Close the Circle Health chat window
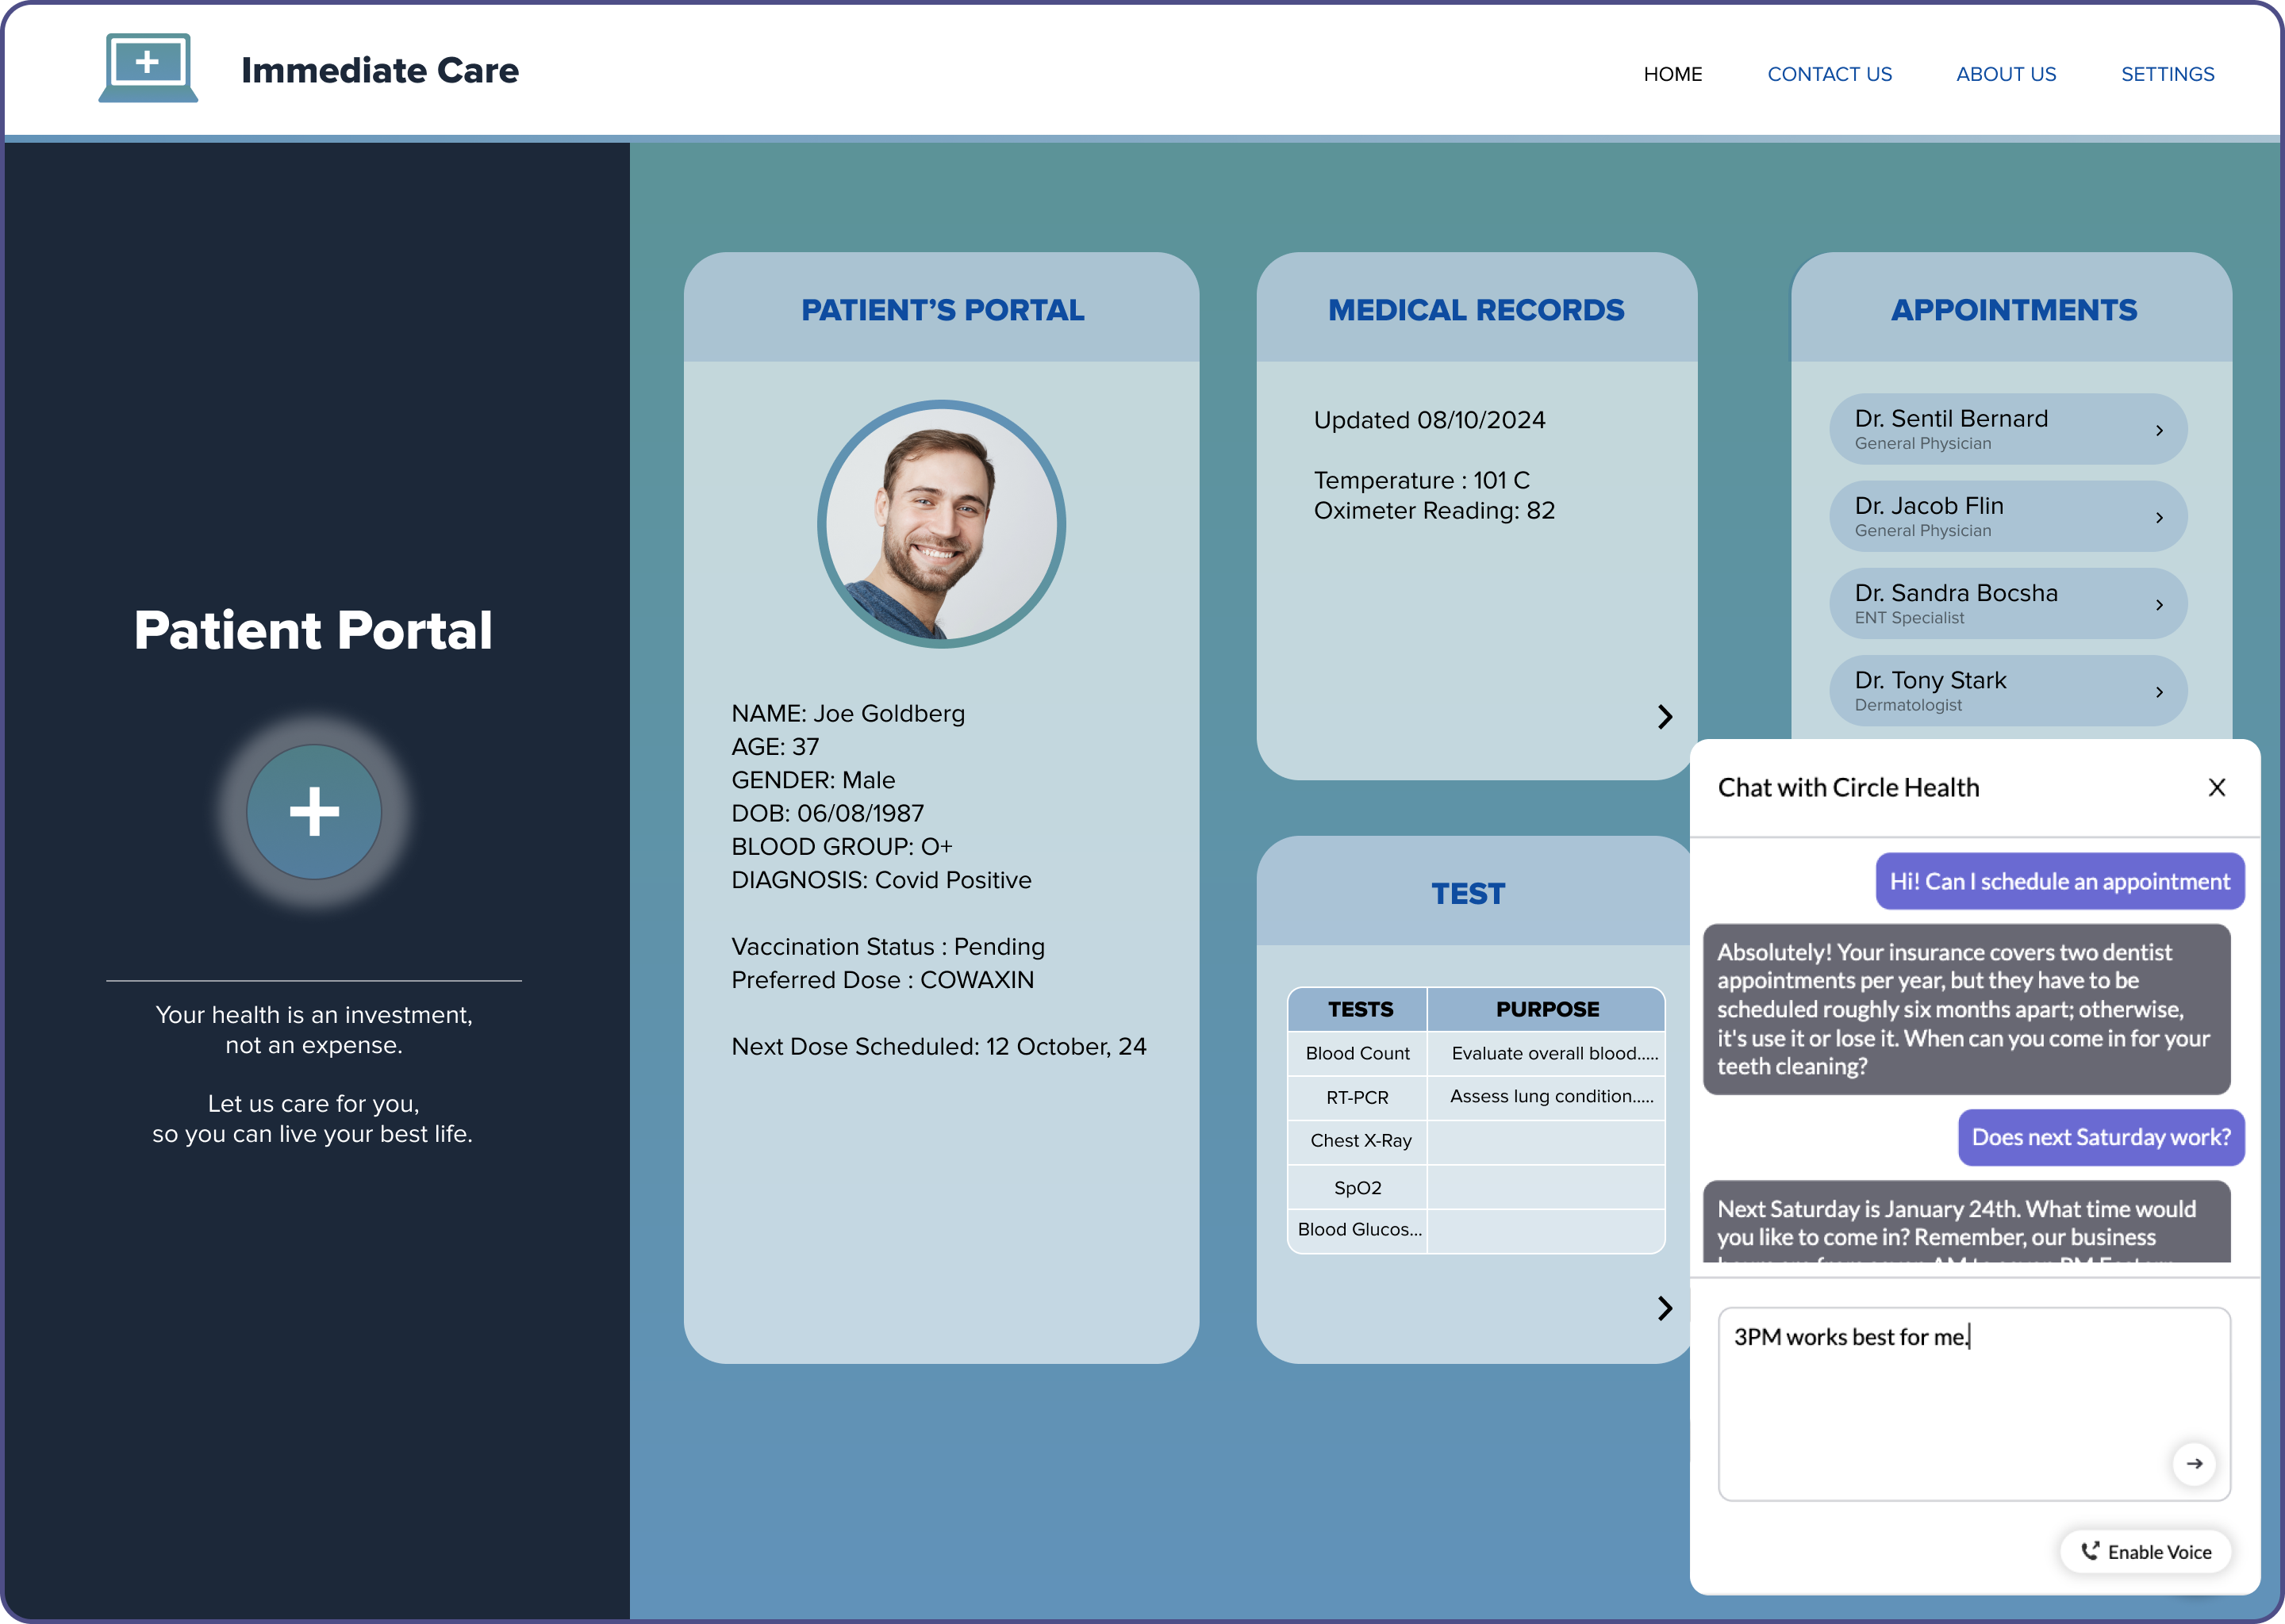Viewport: 2285px width, 1624px height. pyautogui.click(x=2216, y=788)
